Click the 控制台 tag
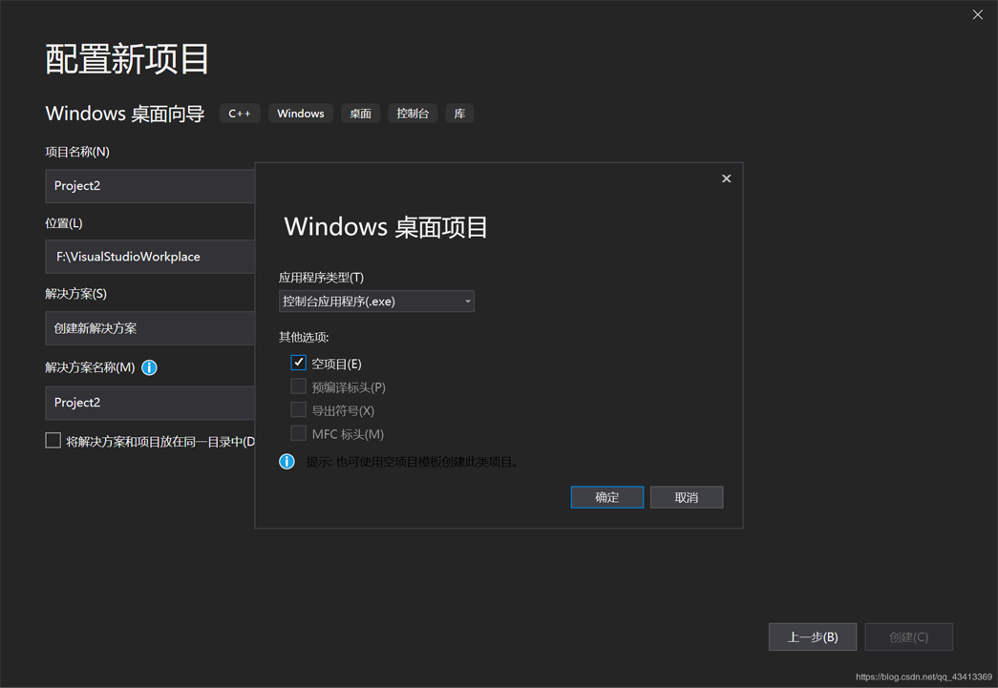This screenshot has height=688, width=998. pos(413,114)
